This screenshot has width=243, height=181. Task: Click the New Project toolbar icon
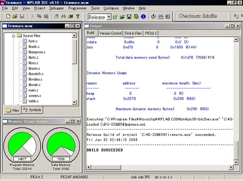(x=116, y=17)
